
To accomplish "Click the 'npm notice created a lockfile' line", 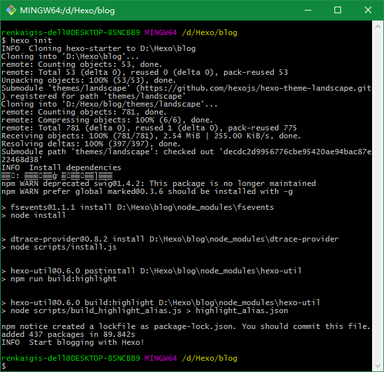I will (186, 326).
